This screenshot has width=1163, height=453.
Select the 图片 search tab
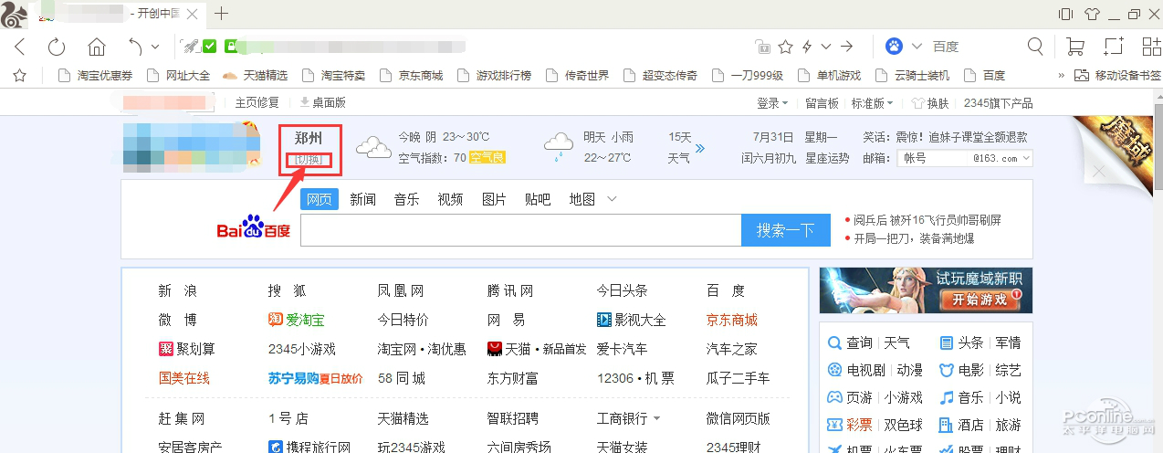(494, 199)
